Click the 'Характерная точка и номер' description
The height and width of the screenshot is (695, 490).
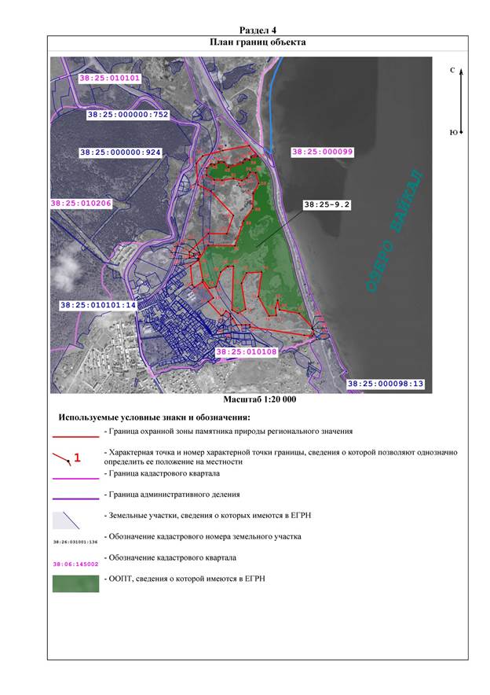[280, 457]
